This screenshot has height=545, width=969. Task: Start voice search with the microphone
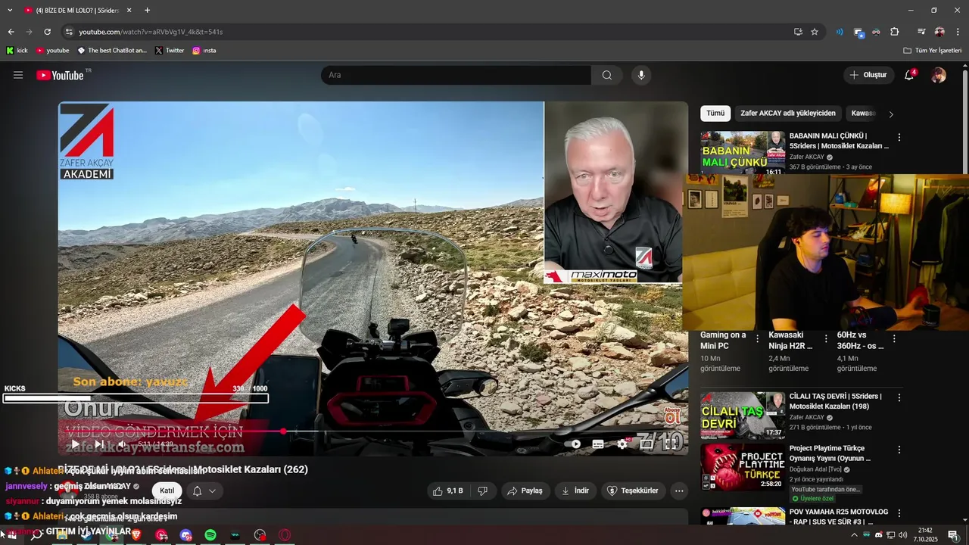pos(641,75)
